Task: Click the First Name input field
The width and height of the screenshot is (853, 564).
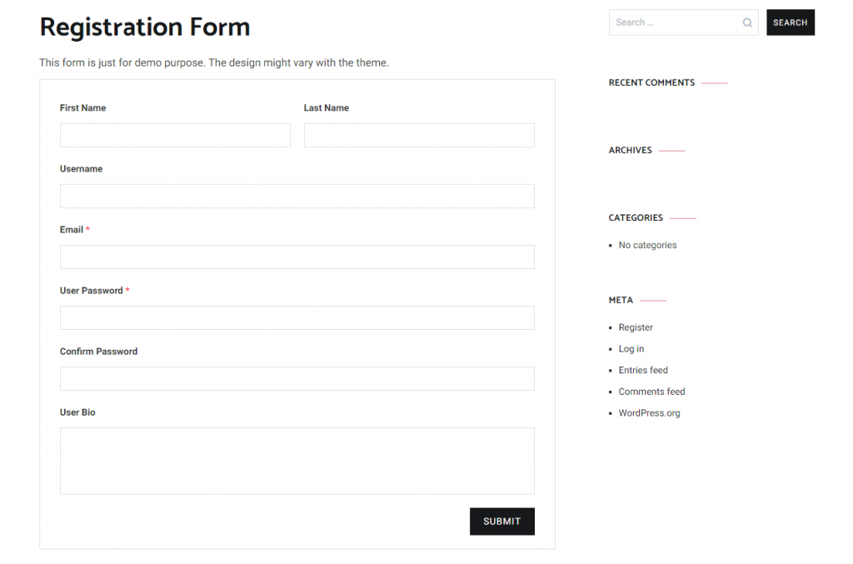Action: point(175,135)
